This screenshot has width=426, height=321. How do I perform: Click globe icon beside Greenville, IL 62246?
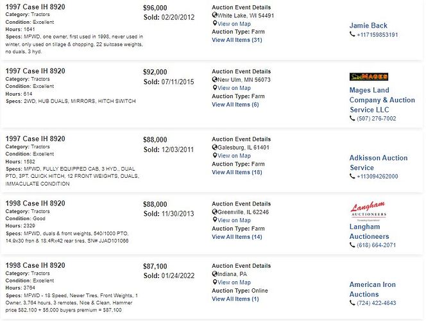pyautogui.click(x=215, y=212)
